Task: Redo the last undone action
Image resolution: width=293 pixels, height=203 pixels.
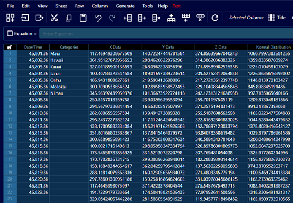Action: (112, 18)
